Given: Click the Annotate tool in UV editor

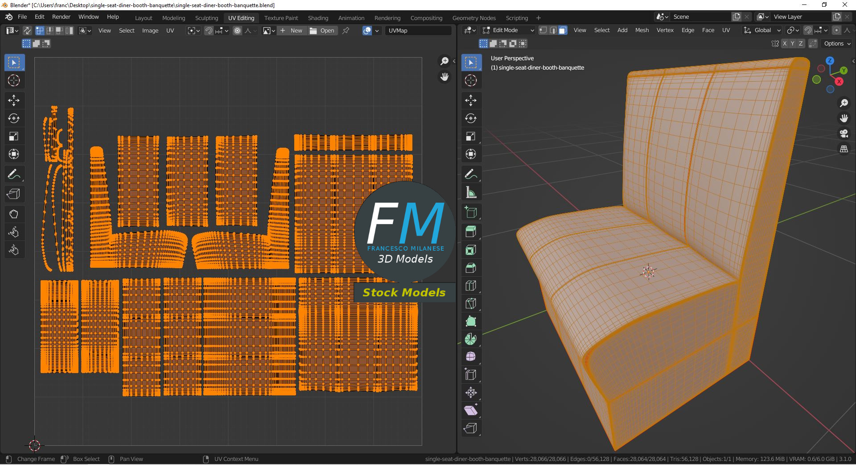Looking at the screenshot, I should click(x=14, y=174).
